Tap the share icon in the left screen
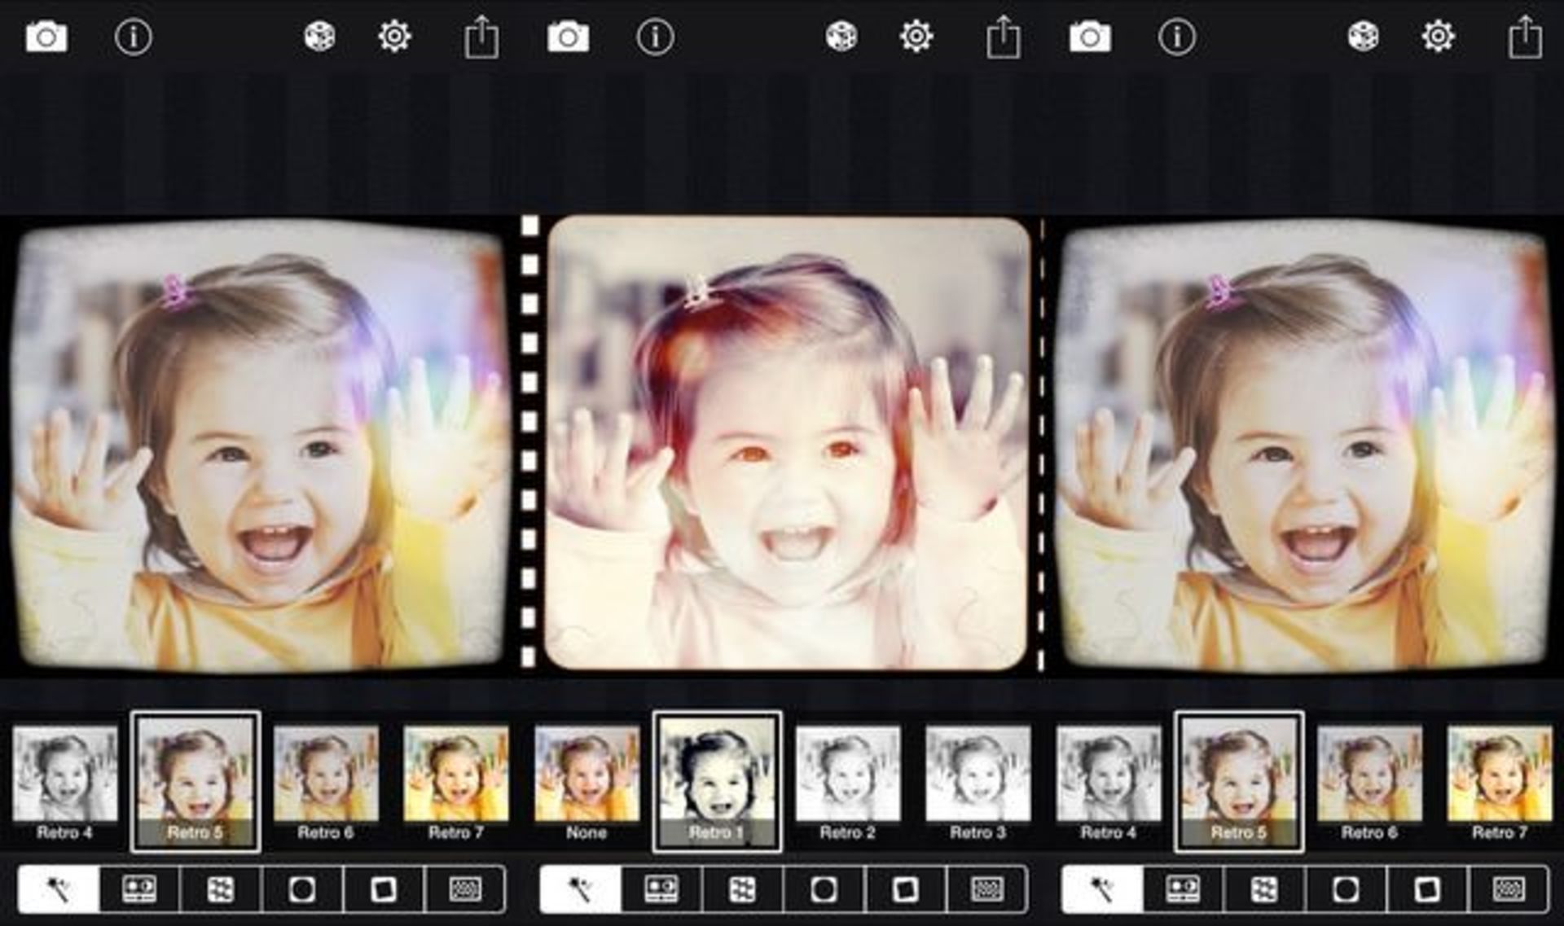The width and height of the screenshot is (1564, 926). 481,37
